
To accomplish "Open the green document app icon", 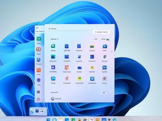I will [53, 46].
